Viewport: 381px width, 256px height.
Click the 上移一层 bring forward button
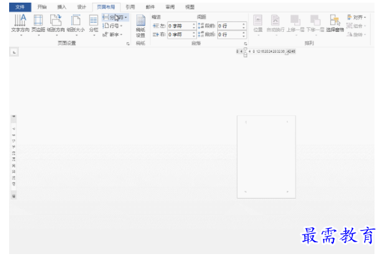296,25
